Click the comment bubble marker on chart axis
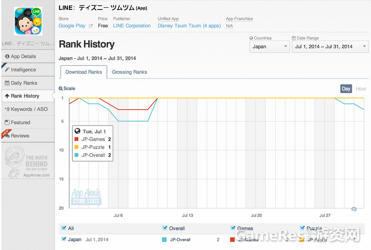The height and width of the screenshot is (250, 371). (354, 209)
